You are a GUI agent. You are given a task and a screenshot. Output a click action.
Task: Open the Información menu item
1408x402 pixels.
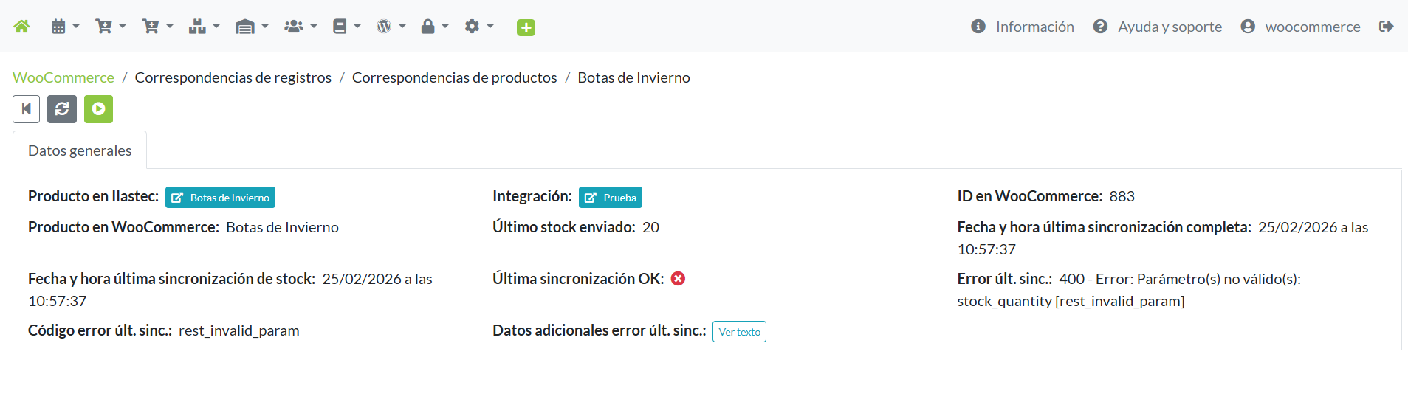point(1023,27)
